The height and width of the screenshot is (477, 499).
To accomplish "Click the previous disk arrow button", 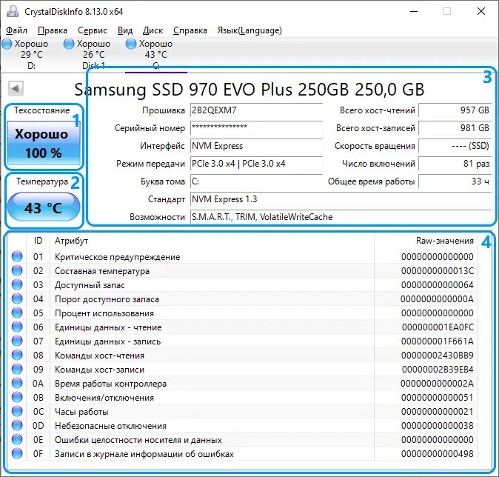I will pos(16,88).
